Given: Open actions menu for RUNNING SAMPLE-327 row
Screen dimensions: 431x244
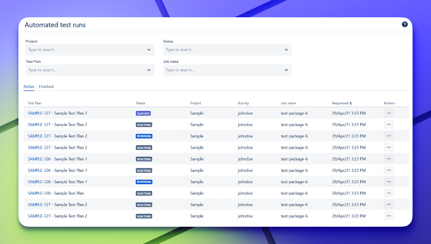Looking at the screenshot, I should coord(389,136).
